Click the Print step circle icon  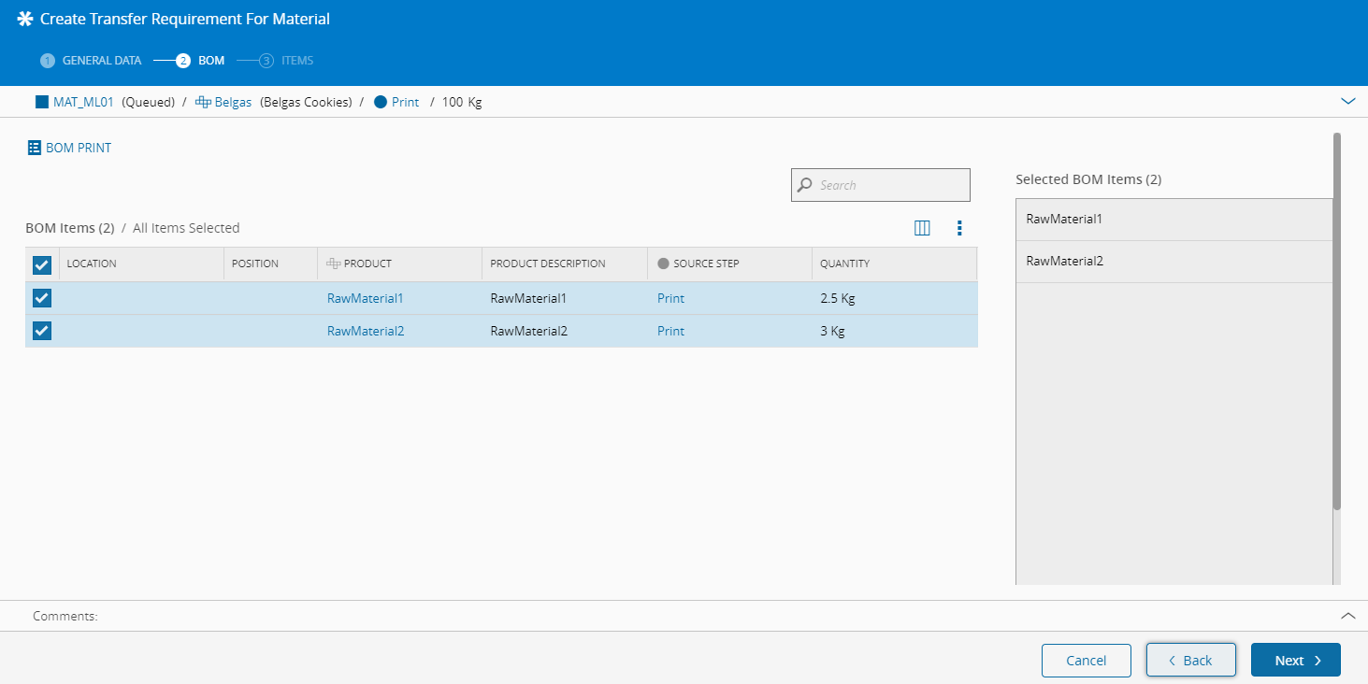(x=381, y=102)
